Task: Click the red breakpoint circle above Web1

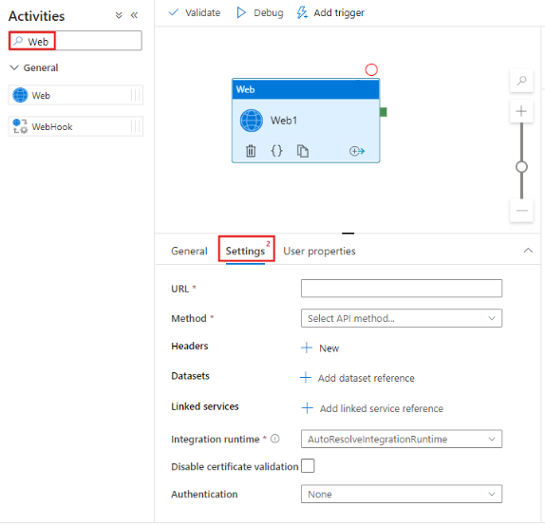Action: click(371, 70)
